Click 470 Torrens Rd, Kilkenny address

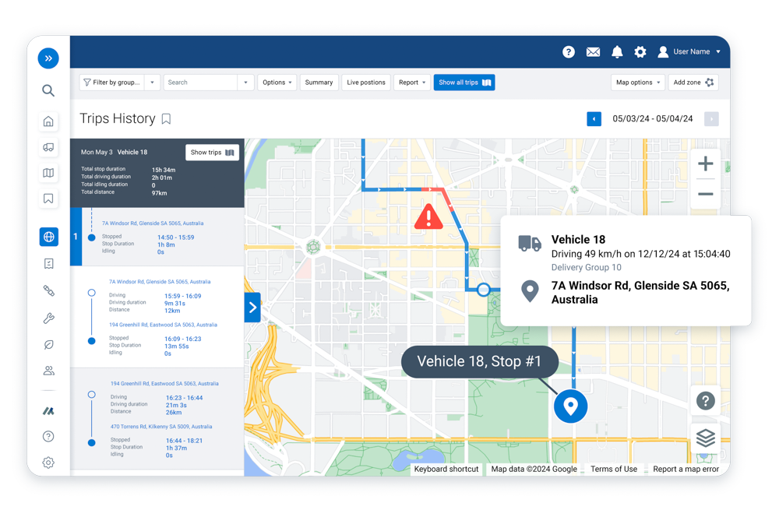pyautogui.click(x=161, y=427)
